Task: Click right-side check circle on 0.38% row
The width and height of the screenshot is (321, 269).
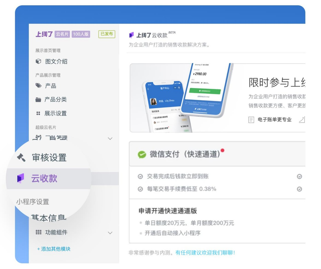Action: 299,189
